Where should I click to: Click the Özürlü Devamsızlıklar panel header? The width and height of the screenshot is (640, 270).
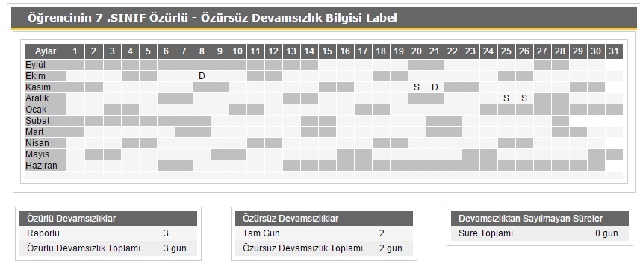pyautogui.click(x=108, y=219)
